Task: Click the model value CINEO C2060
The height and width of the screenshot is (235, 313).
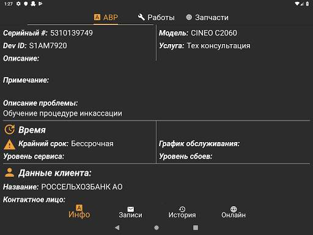Action: coord(214,33)
